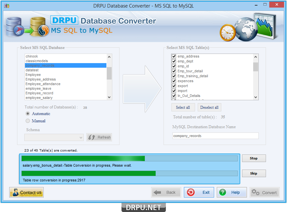The height and width of the screenshot is (212, 287).
Task: Click the table list scrollbar thumb
Action: point(256,67)
